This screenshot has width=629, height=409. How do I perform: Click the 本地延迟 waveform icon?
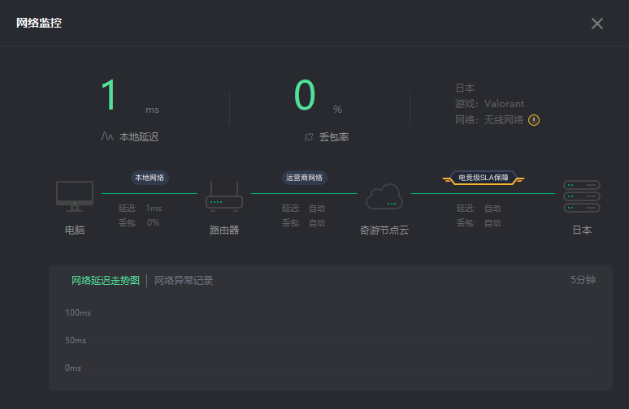tap(107, 137)
